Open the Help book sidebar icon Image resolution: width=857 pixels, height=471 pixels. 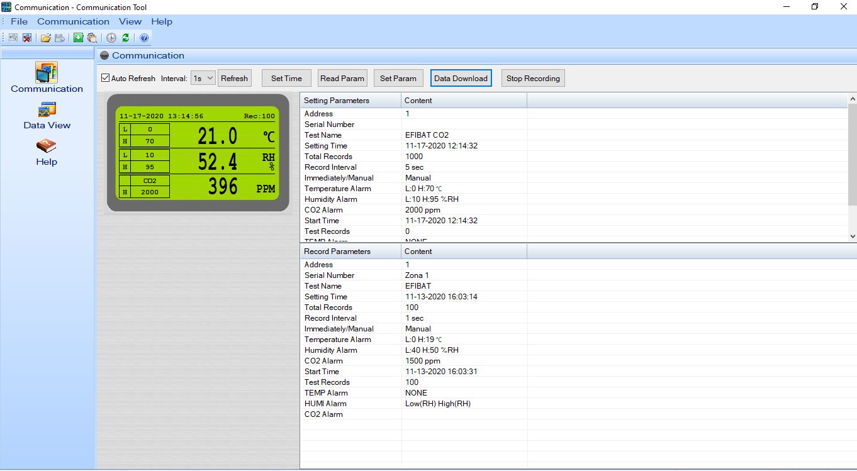[x=47, y=146]
